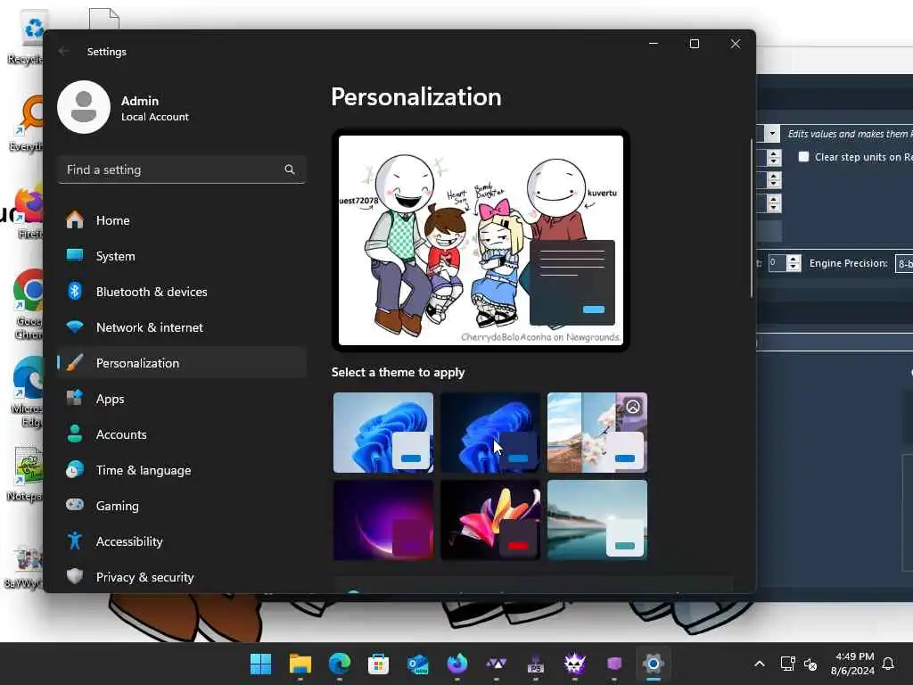Click the muted volume tray icon

point(810,664)
